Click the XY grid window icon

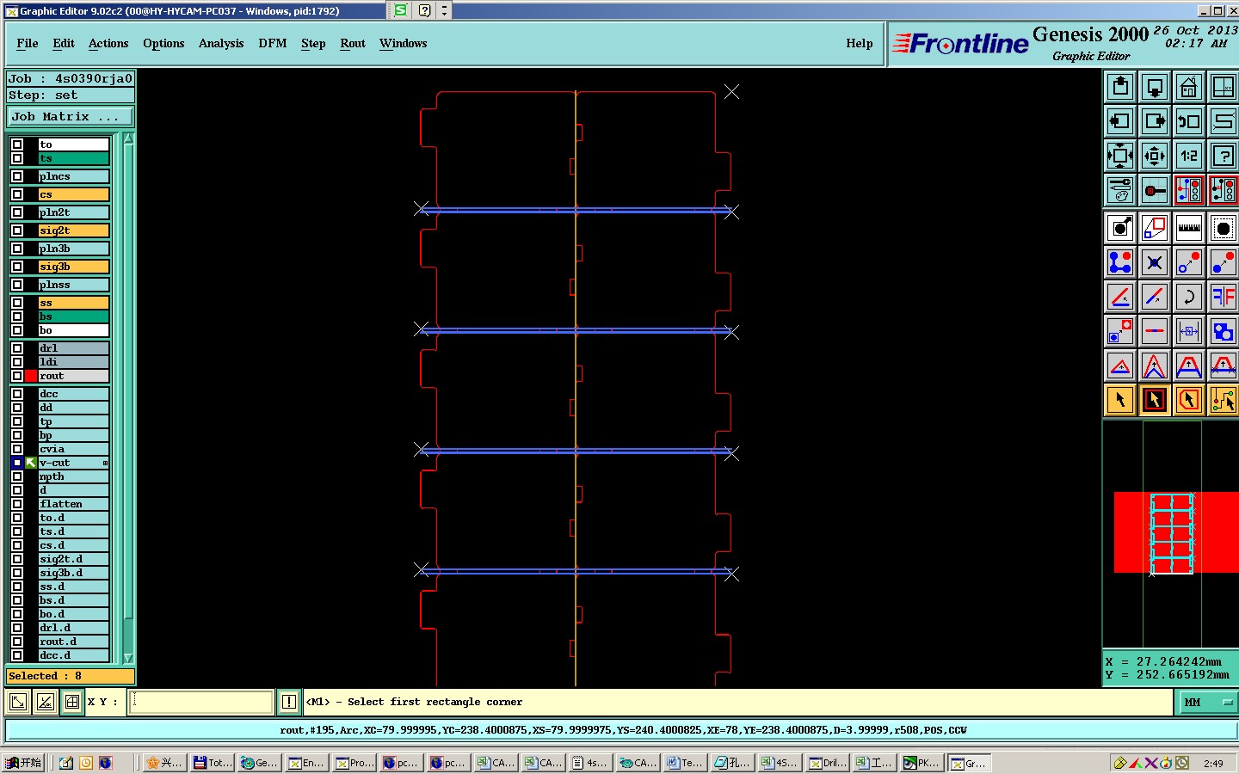pyautogui.click(x=1223, y=87)
